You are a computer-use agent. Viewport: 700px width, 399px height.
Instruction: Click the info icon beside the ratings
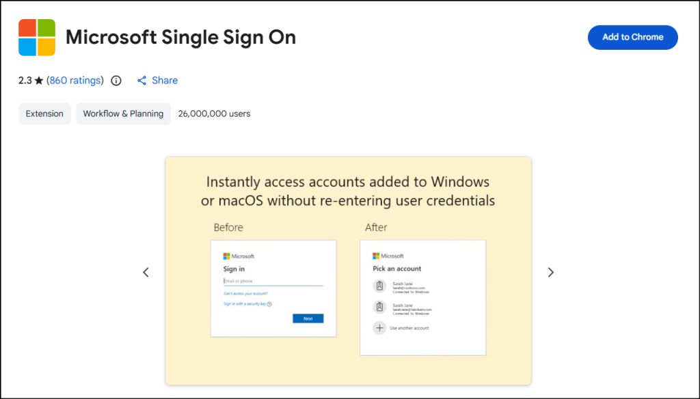(x=116, y=80)
